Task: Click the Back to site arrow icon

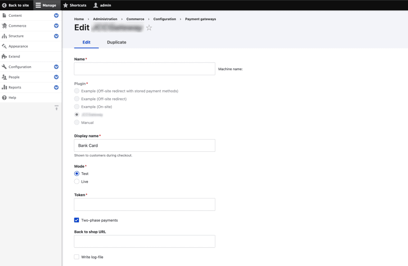Action: coord(5,5)
